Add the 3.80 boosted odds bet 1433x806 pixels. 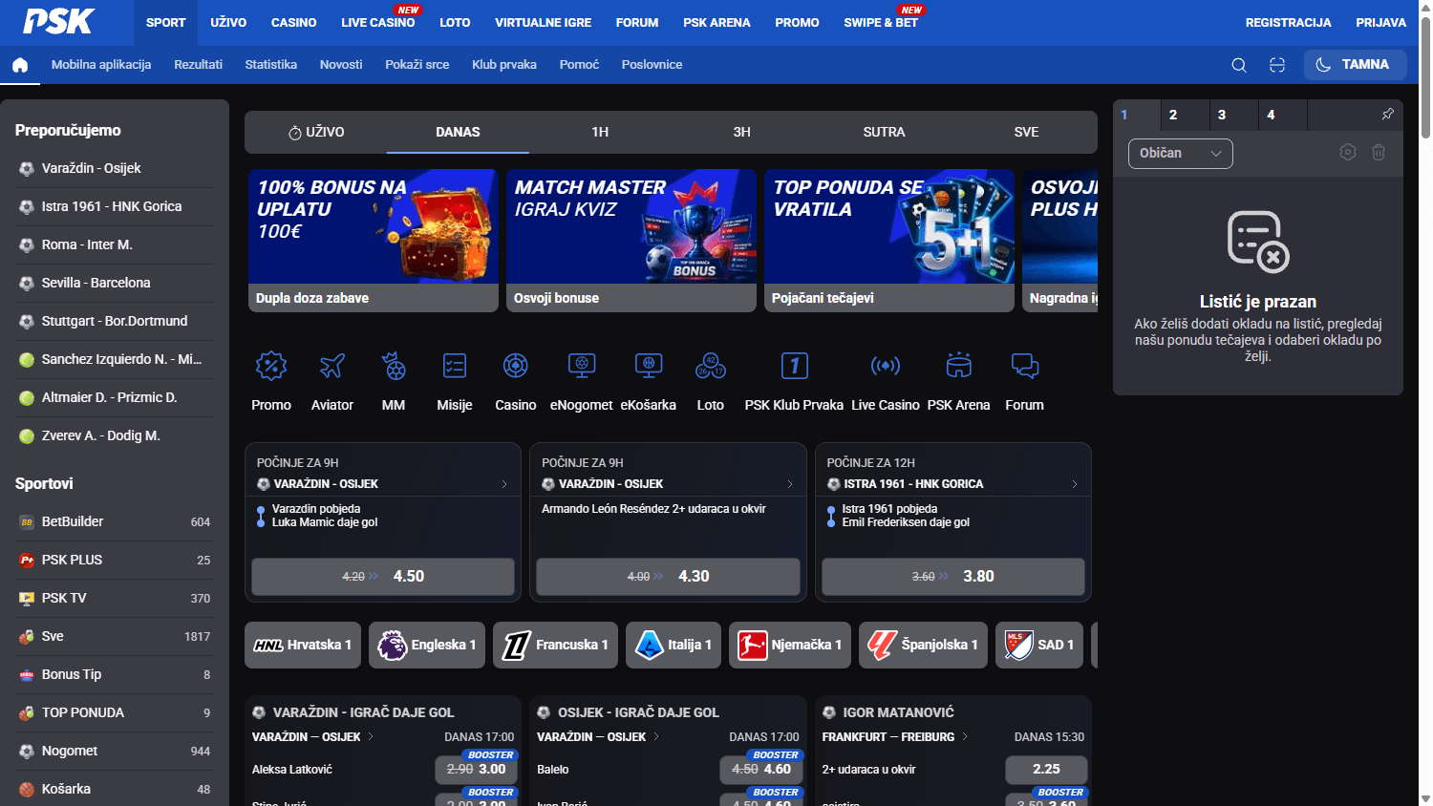click(x=953, y=577)
